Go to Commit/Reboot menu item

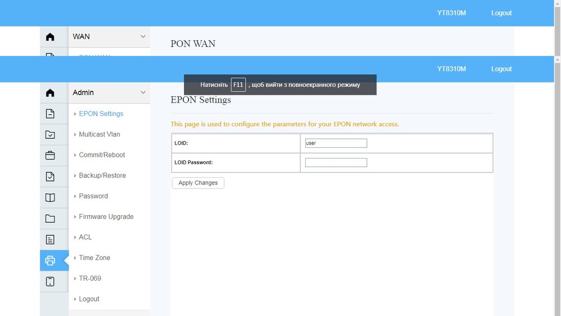(102, 155)
